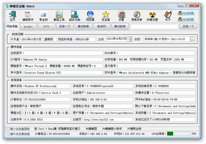
Task: Click the 腾讯微博 button after 百度一下
Action: [83, 26]
